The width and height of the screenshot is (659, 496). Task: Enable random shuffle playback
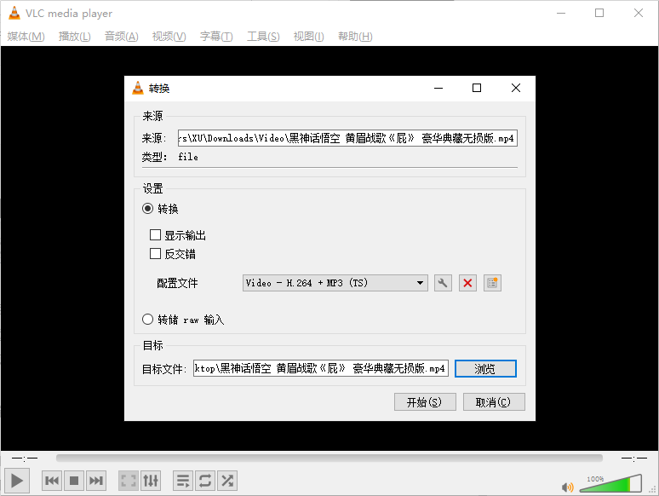click(227, 481)
